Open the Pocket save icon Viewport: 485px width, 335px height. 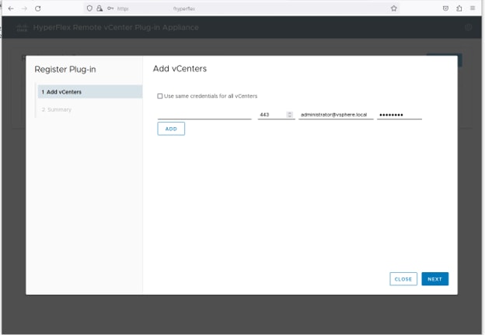(445, 9)
